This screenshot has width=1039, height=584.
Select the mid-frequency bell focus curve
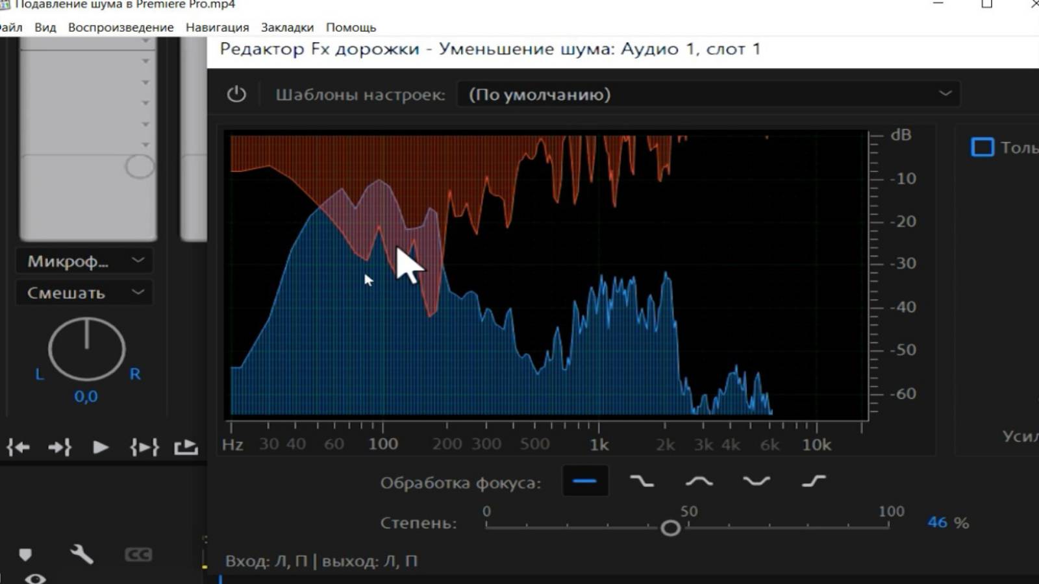[697, 481]
